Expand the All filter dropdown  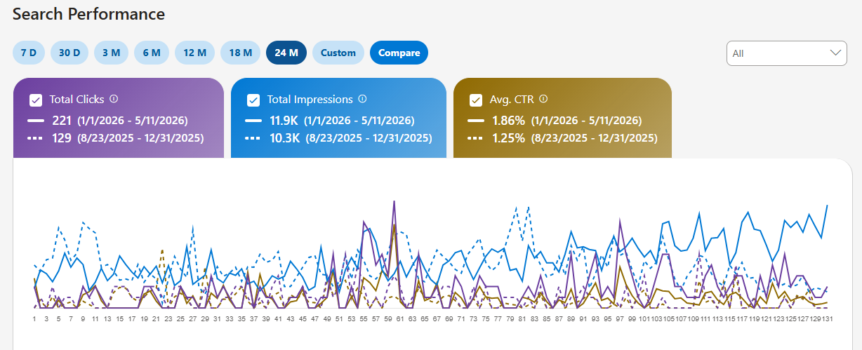(x=786, y=53)
